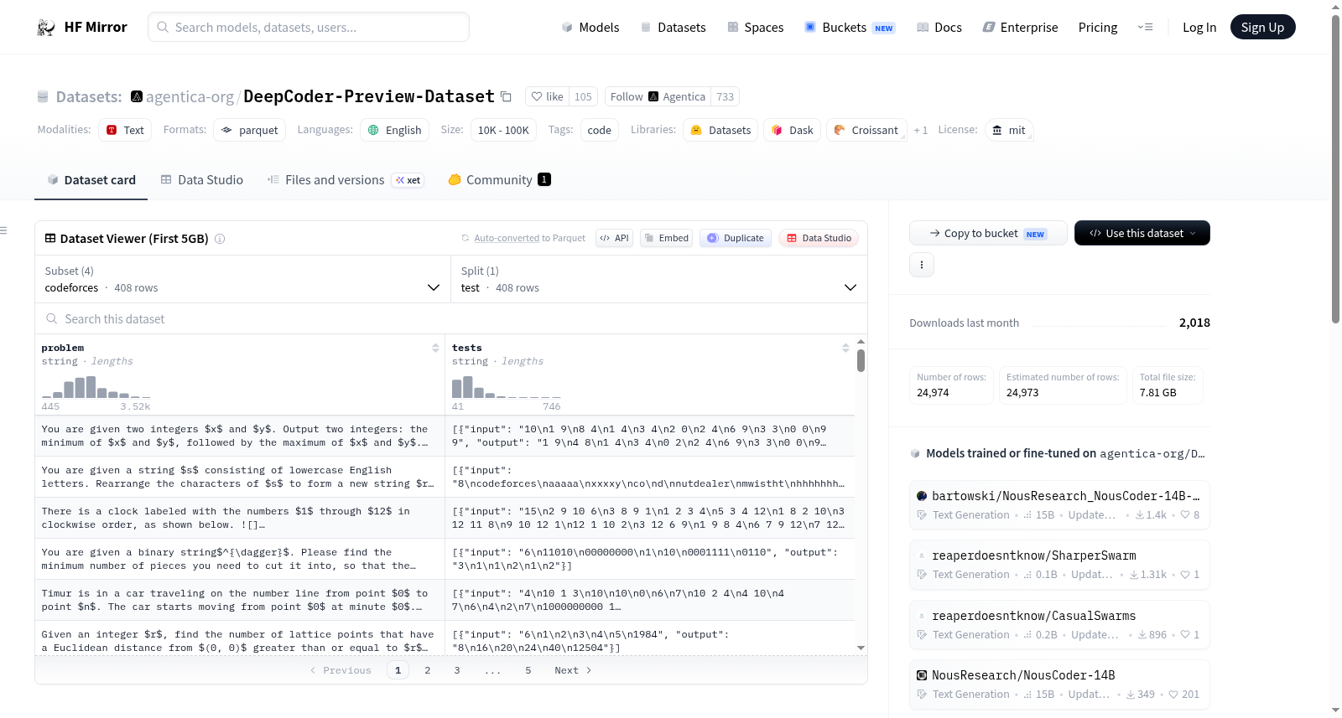
Task: Focus the Search this dataset field
Action: (451, 319)
